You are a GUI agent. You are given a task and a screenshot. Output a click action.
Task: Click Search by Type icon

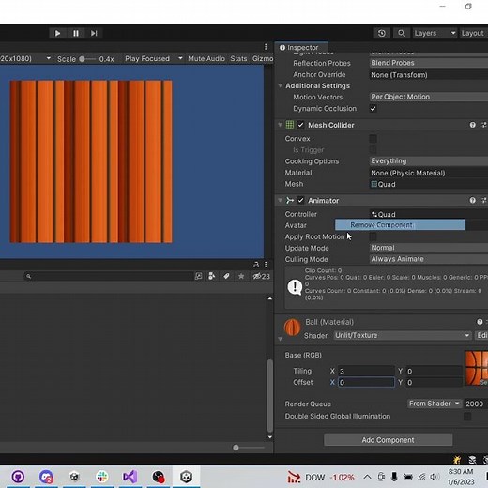point(212,276)
